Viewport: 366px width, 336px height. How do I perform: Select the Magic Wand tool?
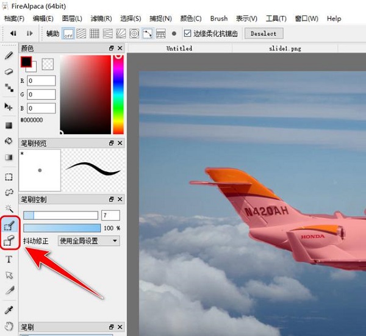click(9, 208)
